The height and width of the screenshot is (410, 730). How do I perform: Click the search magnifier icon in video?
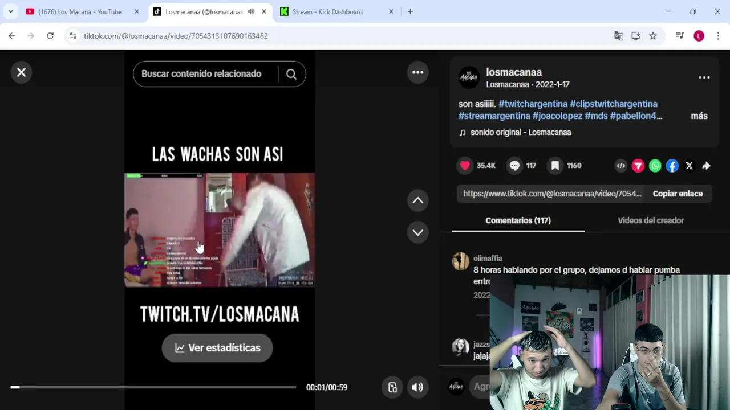point(291,74)
